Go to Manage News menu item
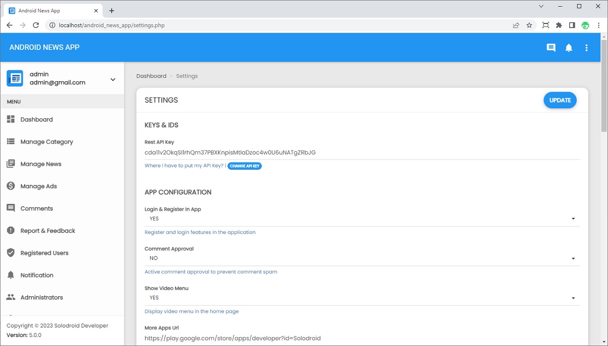Screen dimensions: 608x346 pos(41,164)
